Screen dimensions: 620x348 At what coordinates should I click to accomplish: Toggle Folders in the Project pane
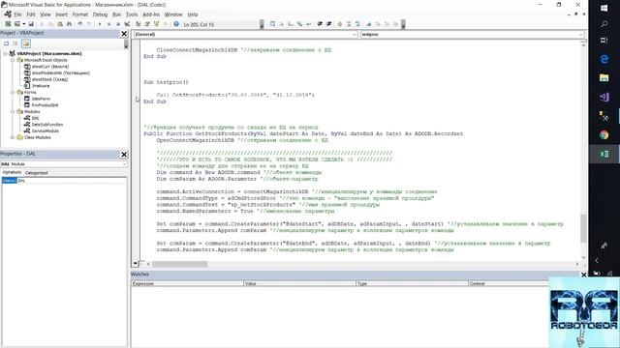coord(26,43)
